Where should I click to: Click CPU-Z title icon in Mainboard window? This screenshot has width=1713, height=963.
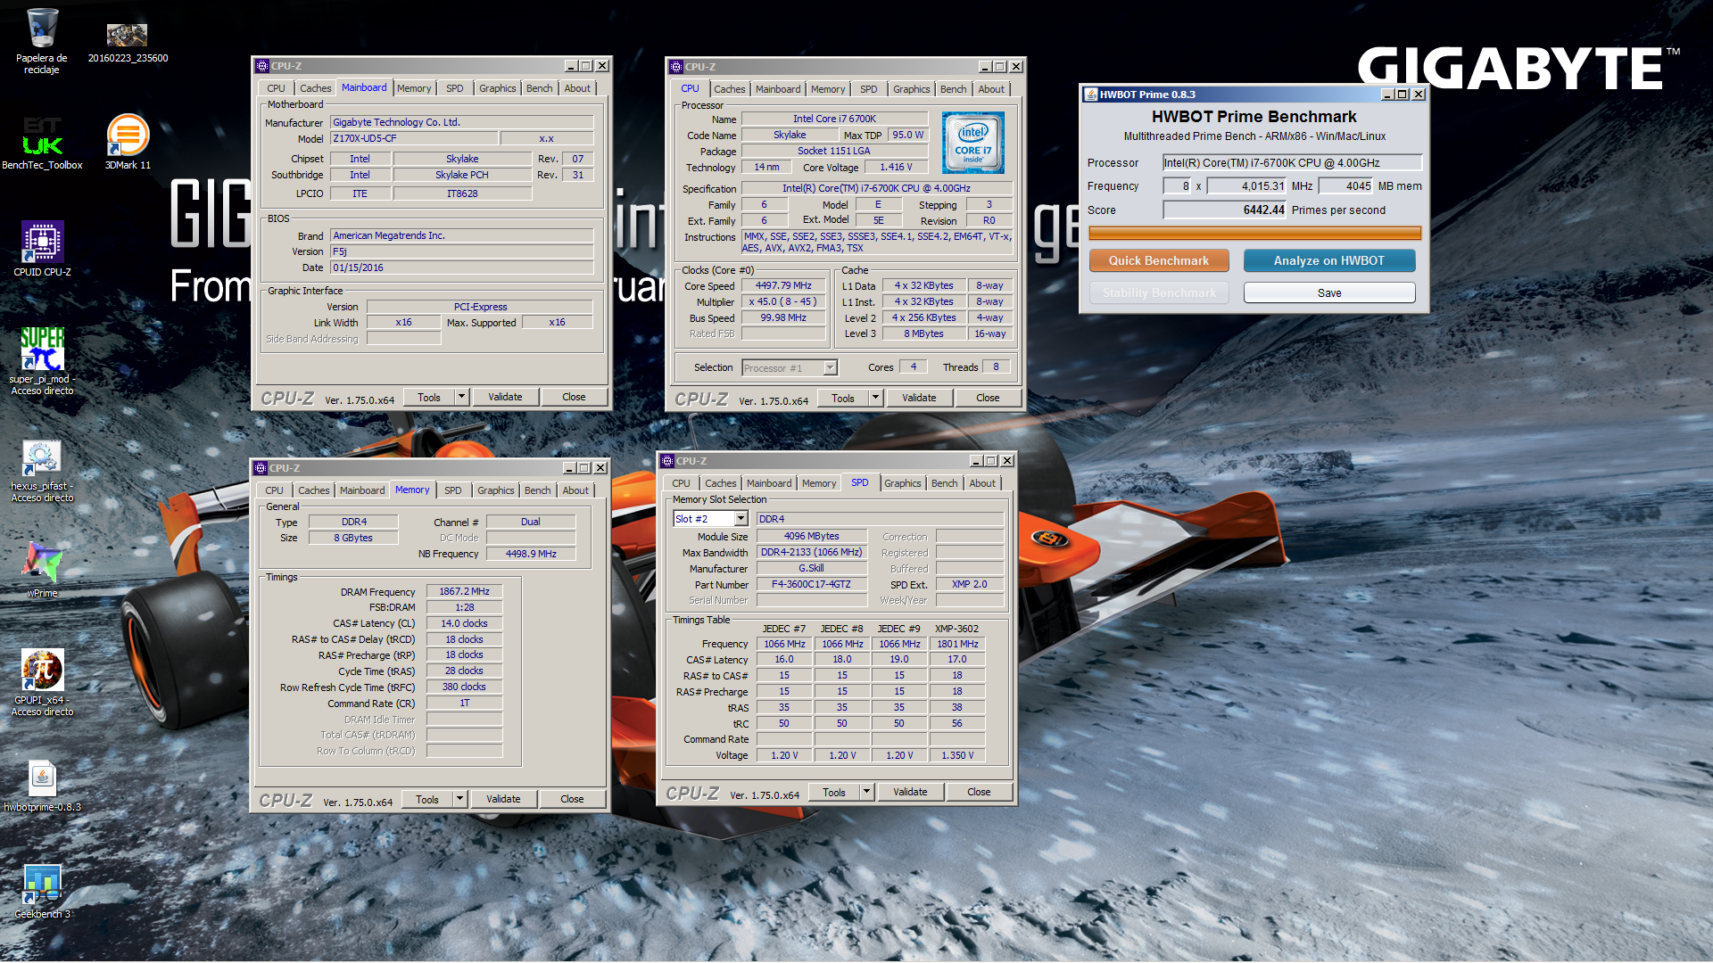[262, 66]
